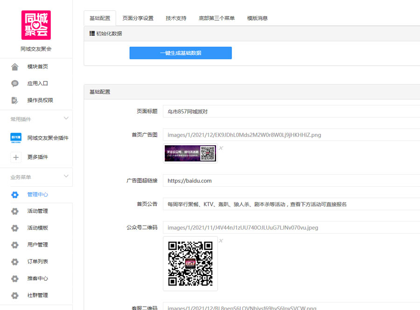The height and width of the screenshot is (310, 420).
Task: Open the 技术支持 tab
Action: click(176, 18)
